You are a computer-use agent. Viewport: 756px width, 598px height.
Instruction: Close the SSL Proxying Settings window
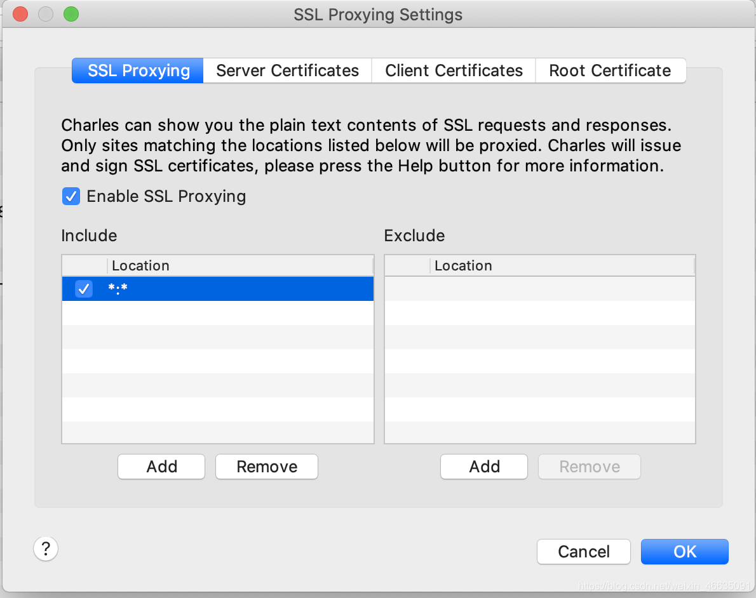pos(20,14)
